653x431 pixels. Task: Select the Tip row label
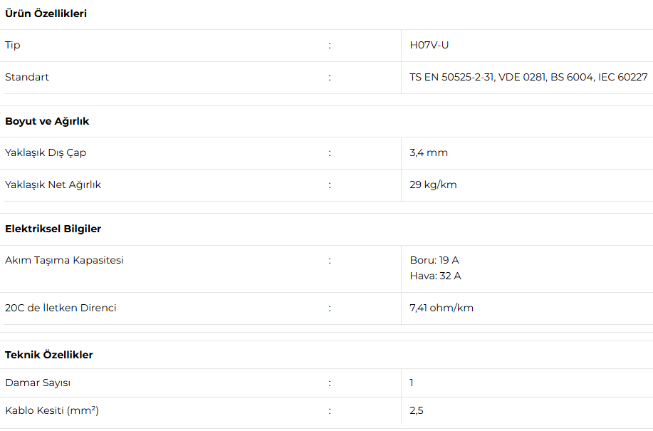pyautogui.click(x=13, y=45)
